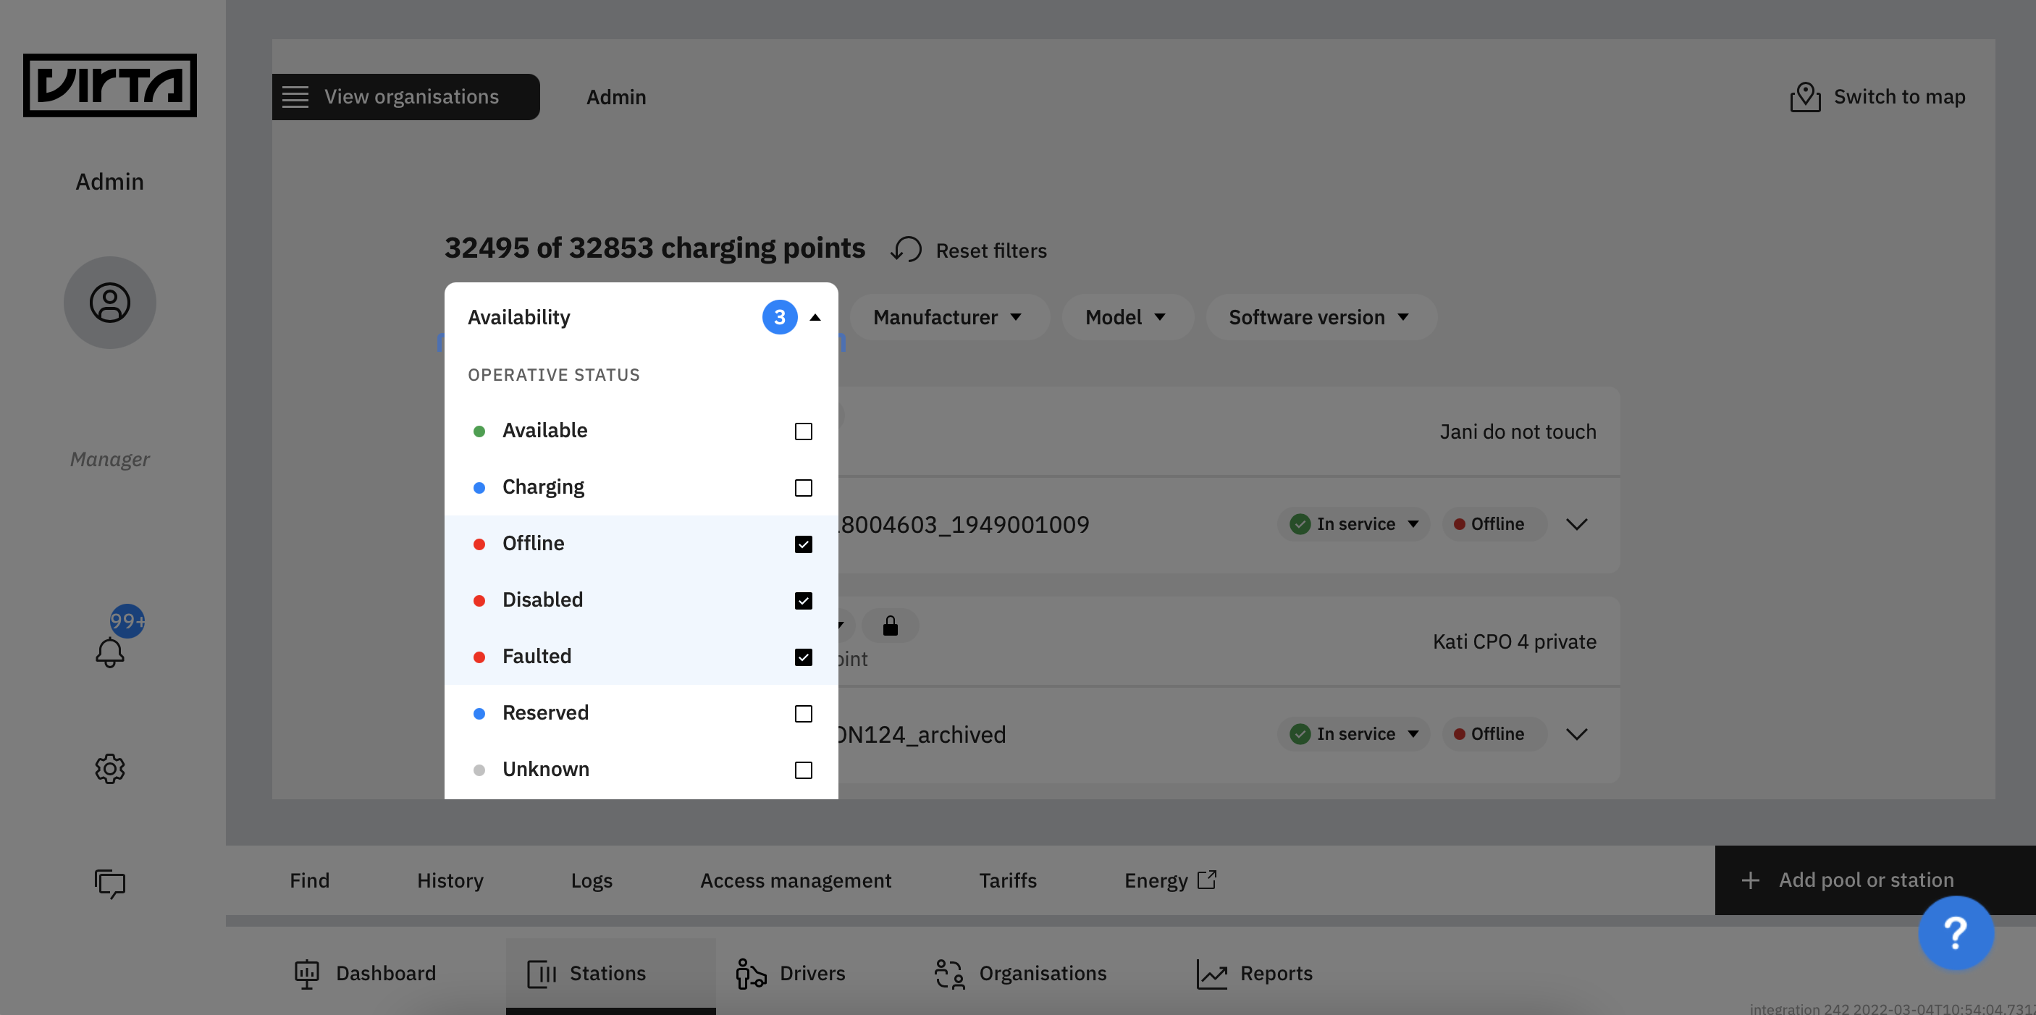The width and height of the screenshot is (2036, 1015).
Task: Click the Energy external link icon
Action: point(1207,879)
